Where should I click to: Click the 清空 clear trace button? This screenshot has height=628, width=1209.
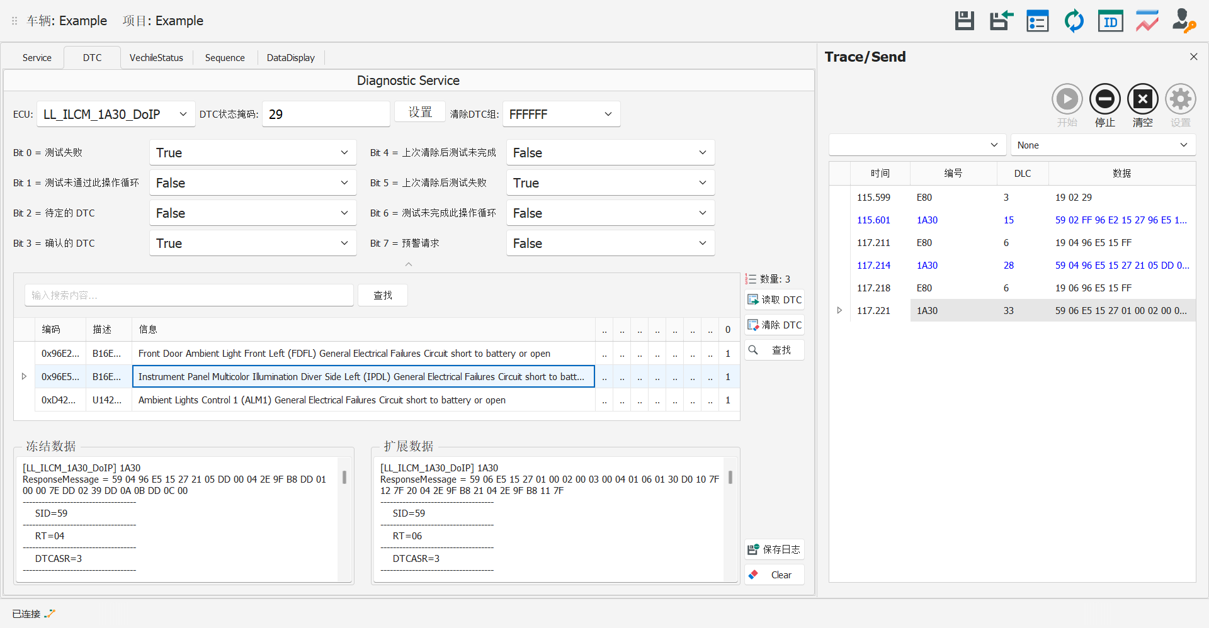tap(1142, 104)
